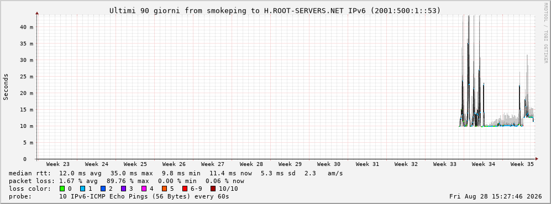Click the red arrow at top of Y axis
Image resolution: width=551 pixels, height=204 pixels.
coord(37,13)
